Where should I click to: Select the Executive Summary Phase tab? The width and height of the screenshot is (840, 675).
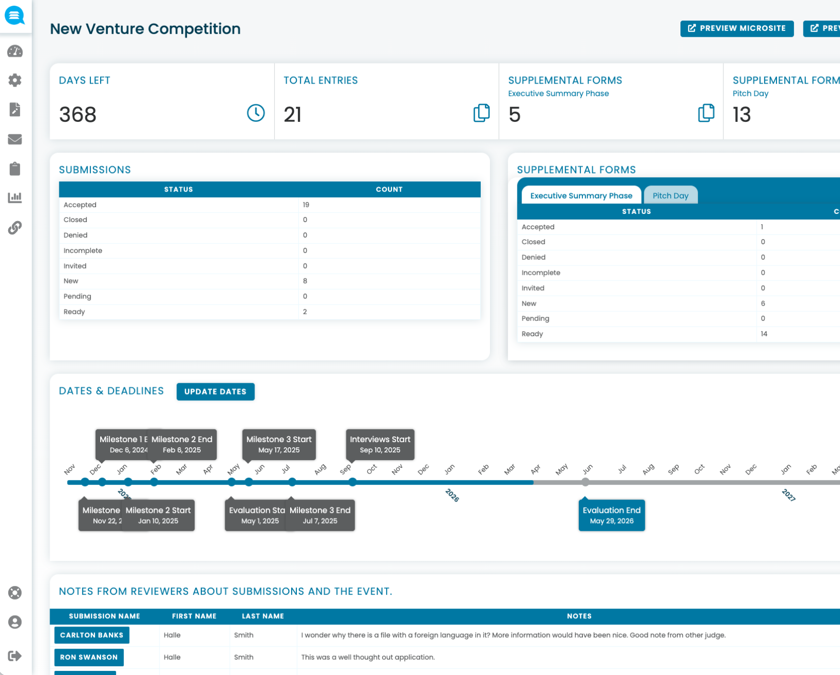point(581,195)
